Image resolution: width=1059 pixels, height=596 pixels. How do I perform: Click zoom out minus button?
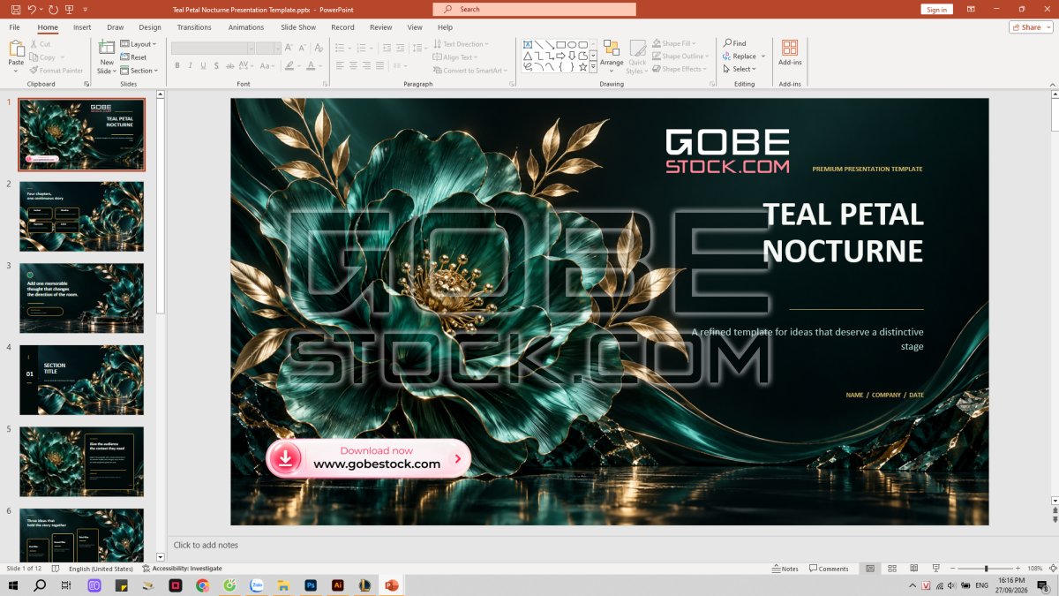(x=953, y=569)
